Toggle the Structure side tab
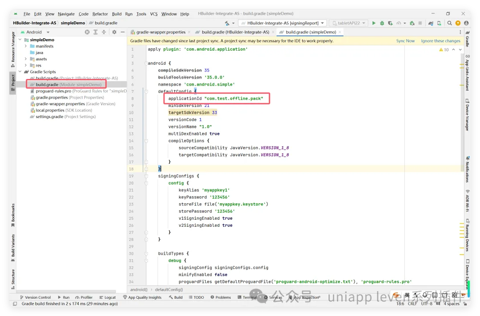The width and height of the screenshot is (480, 316). pyautogui.click(x=13, y=279)
